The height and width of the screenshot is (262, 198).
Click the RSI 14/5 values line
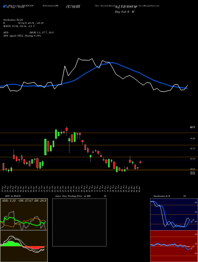23,23
